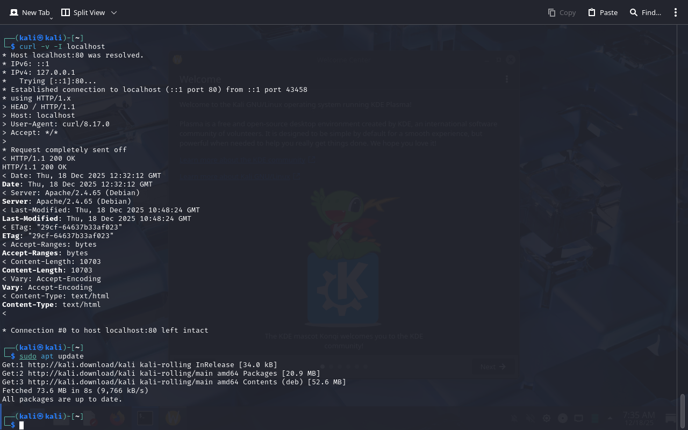Click the bold 'ETag' header output line
The height and width of the screenshot is (430, 688).
[58, 236]
